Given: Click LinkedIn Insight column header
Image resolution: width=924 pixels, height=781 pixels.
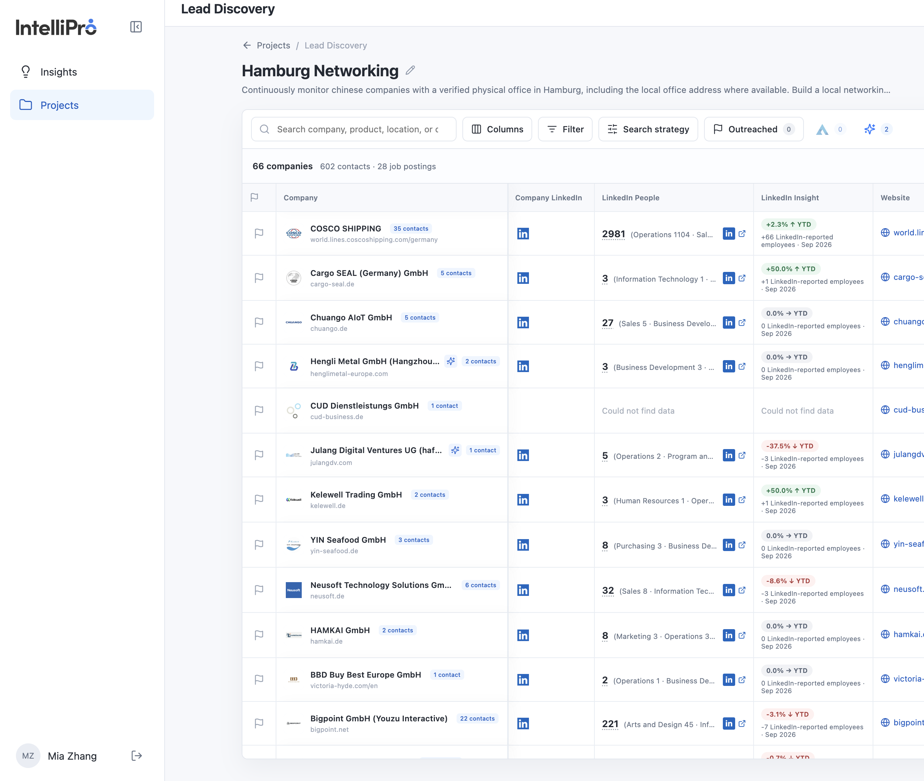Looking at the screenshot, I should [790, 197].
